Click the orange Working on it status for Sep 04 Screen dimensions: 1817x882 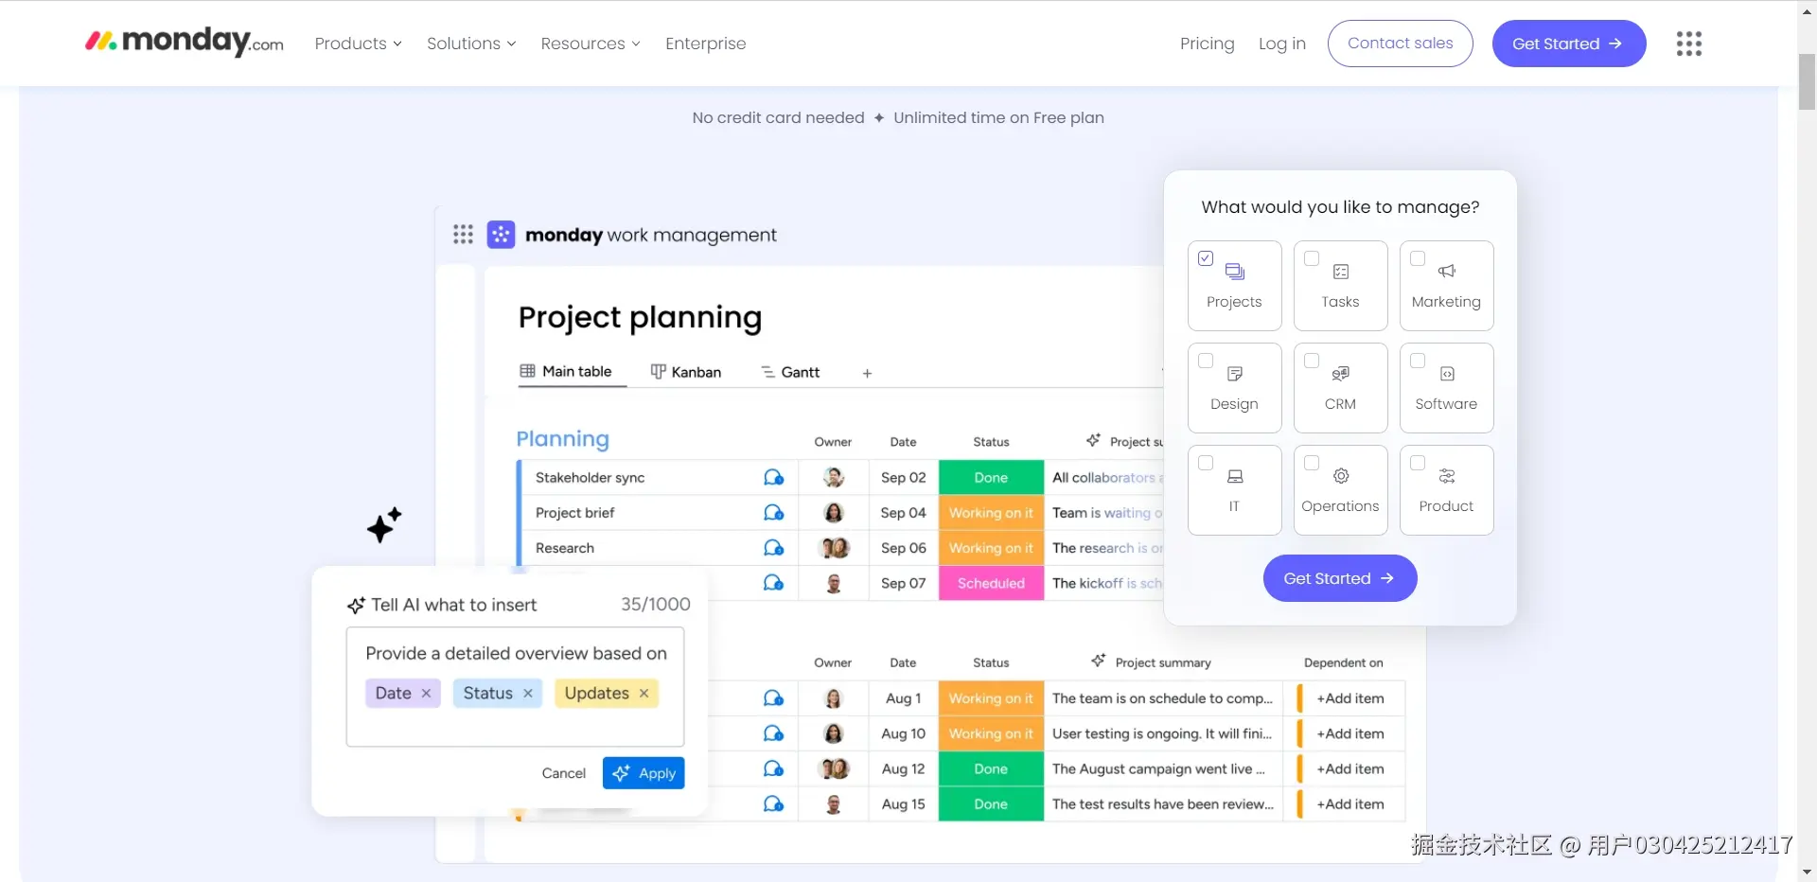991,512
